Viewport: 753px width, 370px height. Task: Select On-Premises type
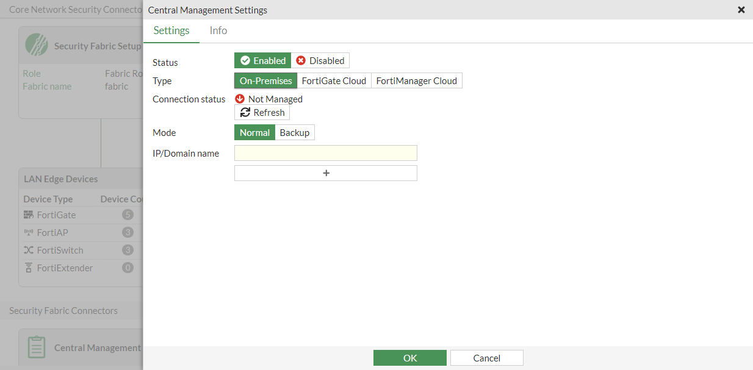click(x=265, y=80)
